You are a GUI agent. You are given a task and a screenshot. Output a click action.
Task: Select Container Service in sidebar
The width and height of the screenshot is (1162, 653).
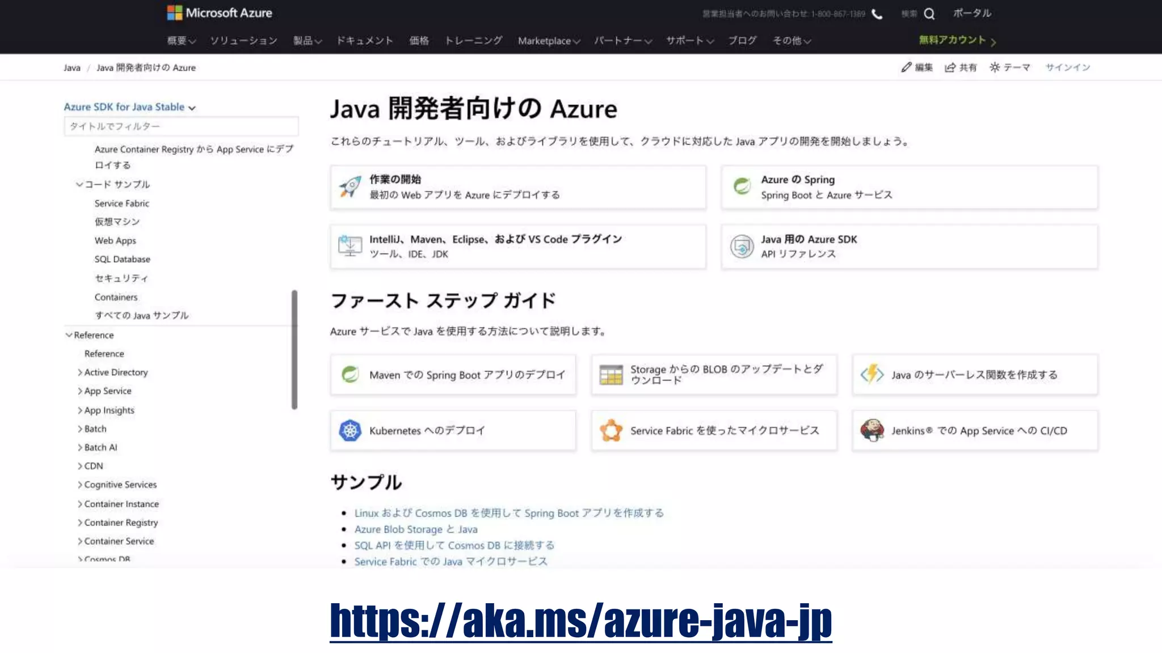[x=119, y=541]
